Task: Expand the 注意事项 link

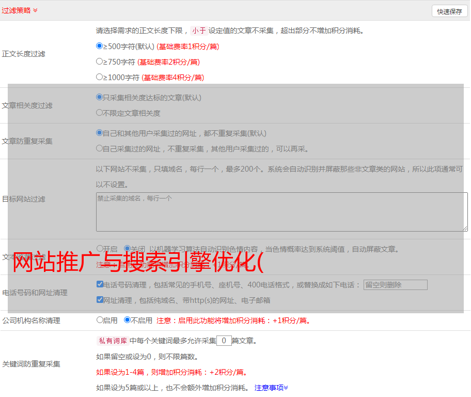Action: 271,388
